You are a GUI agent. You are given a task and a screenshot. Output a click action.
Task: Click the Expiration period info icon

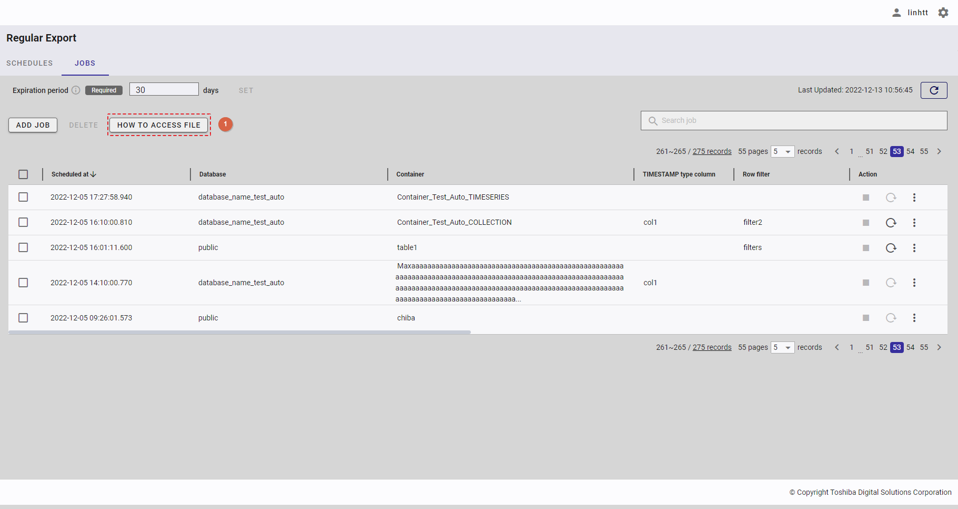(76, 90)
